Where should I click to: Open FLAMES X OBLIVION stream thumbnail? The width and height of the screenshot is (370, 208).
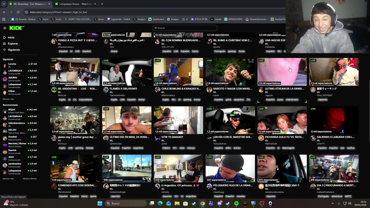[x=127, y=72]
